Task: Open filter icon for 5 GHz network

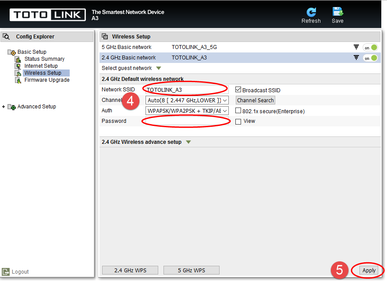Action: point(356,47)
